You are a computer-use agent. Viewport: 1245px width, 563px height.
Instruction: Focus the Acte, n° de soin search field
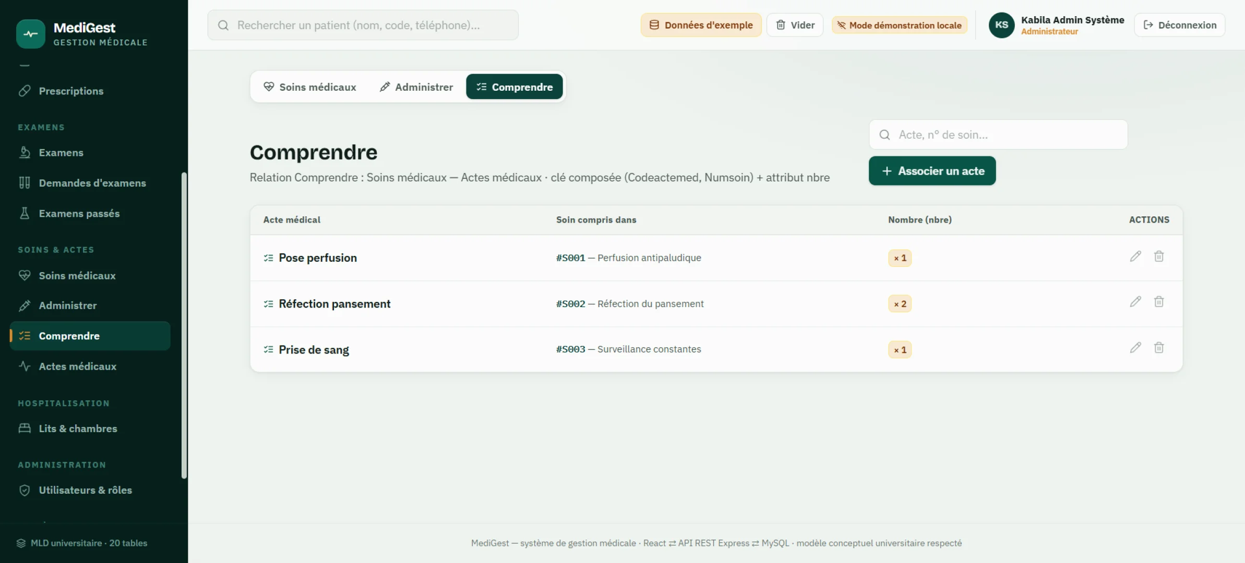998,134
